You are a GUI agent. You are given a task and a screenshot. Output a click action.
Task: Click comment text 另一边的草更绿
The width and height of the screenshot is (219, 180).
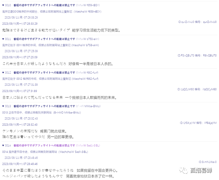(x=60, y=137)
